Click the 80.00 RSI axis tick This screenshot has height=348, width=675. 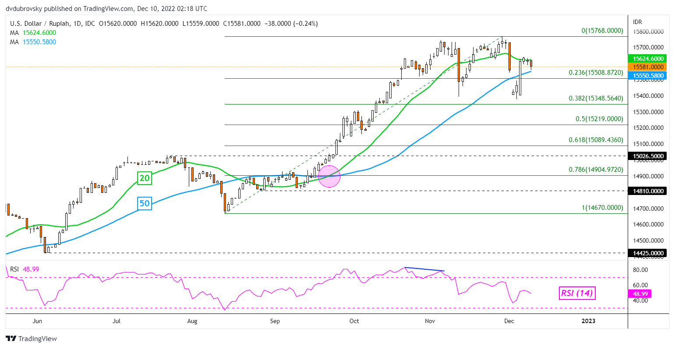pyautogui.click(x=640, y=270)
